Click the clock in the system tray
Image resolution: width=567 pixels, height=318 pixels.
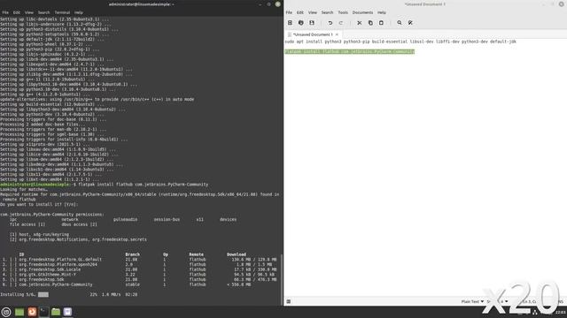coord(560,312)
